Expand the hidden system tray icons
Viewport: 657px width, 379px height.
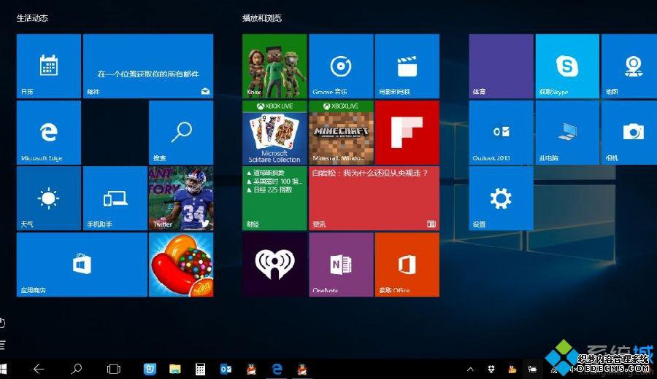(471, 369)
